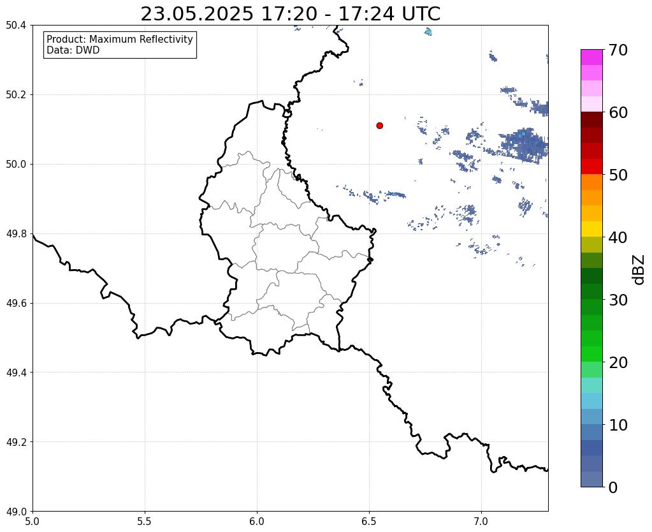Screen dimensions: 652x532
Task: Pick the olive colorbar segment just below 40
Action: (x=591, y=245)
